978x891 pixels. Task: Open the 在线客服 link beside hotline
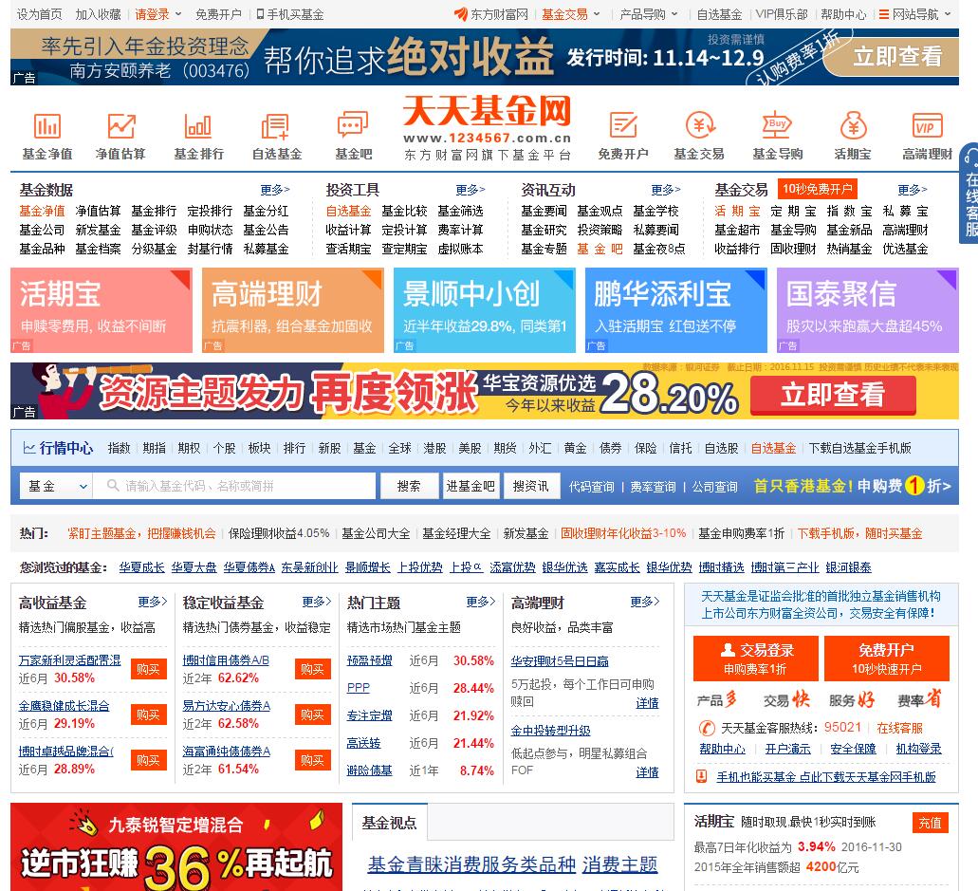click(x=899, y=728)
